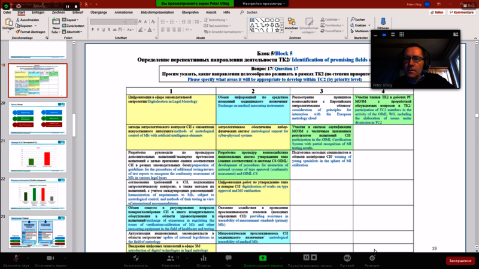
Task: Click the red Завершение end button
Action: 460,261
